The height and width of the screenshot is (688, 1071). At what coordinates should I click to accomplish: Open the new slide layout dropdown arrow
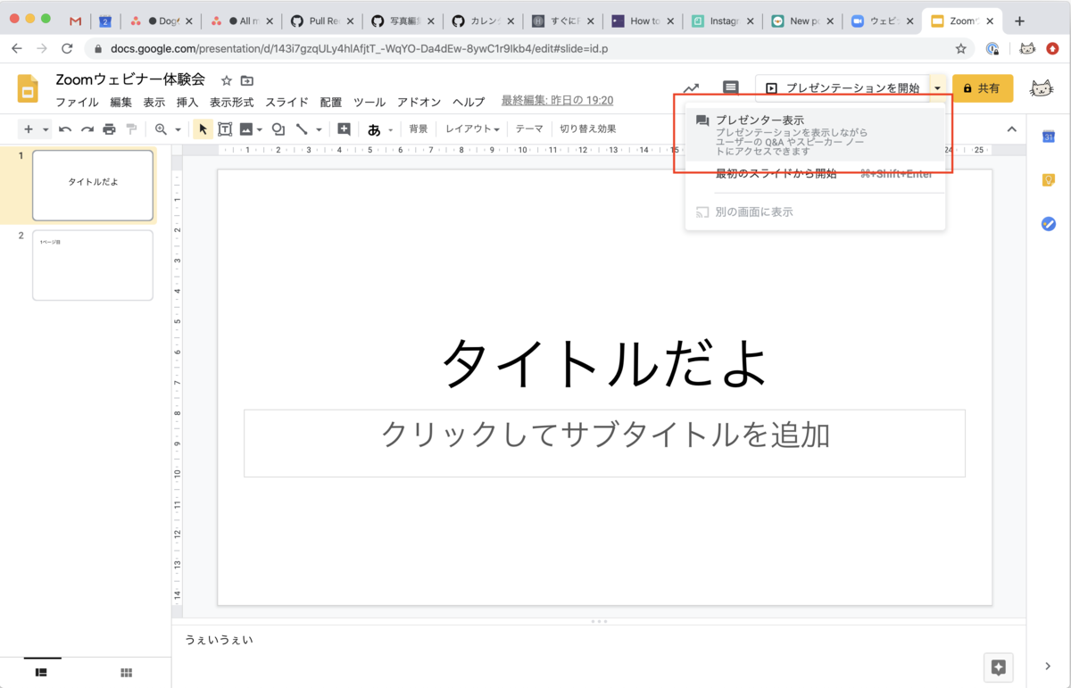pos(46,129)
